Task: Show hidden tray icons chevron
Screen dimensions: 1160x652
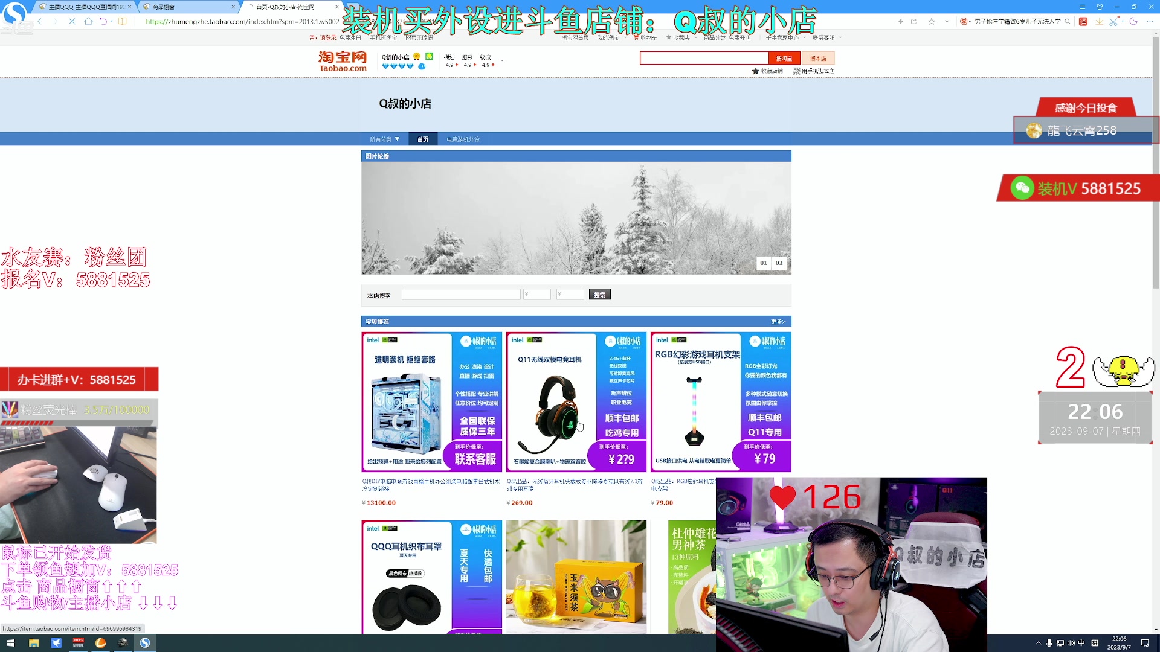Action: pyautogui.click(x=1039, y=643)
